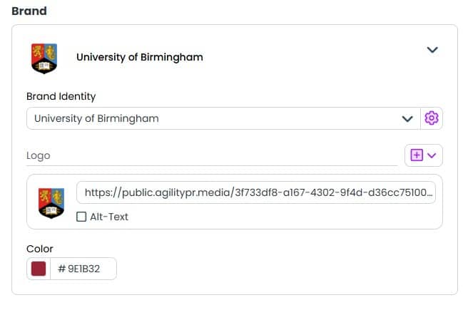Viewport: 473px width, 310px height.
Task: Select University of Birmingham text in Brand Identity field
Action: tap(96, 118)
